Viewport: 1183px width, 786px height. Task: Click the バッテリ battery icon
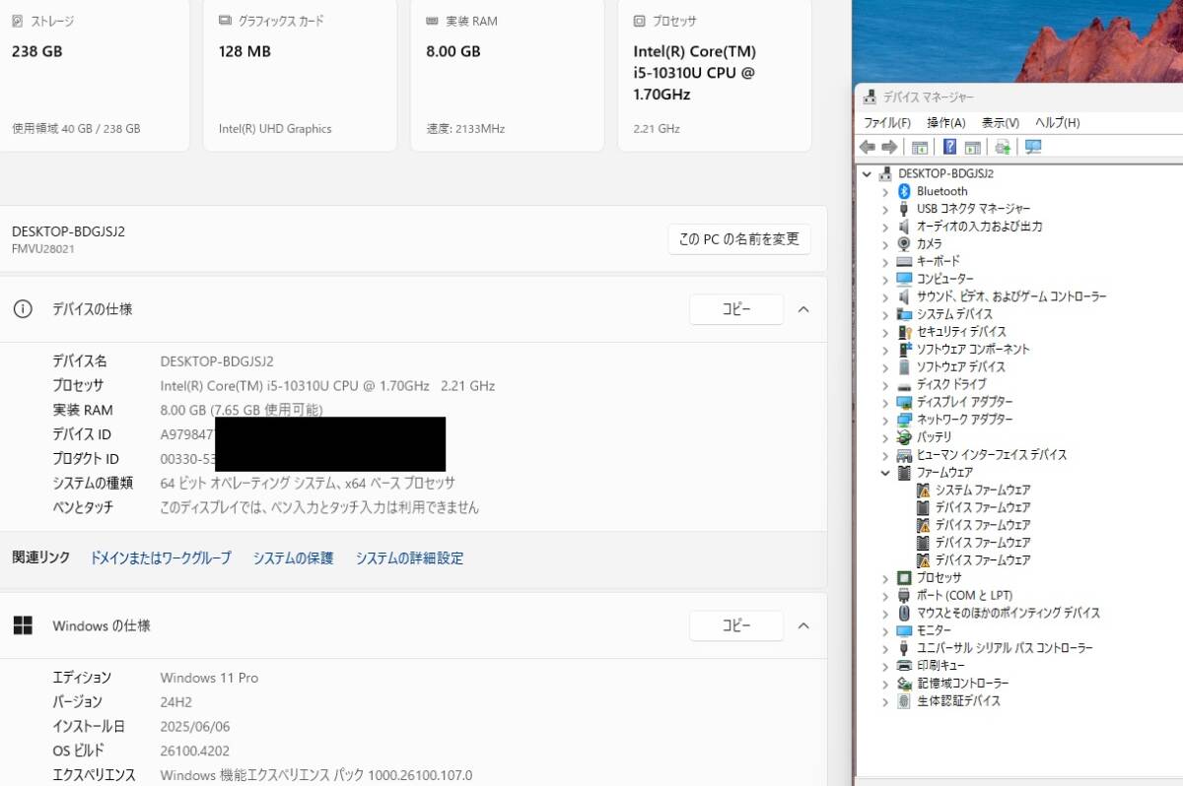[x=904, y=436]
